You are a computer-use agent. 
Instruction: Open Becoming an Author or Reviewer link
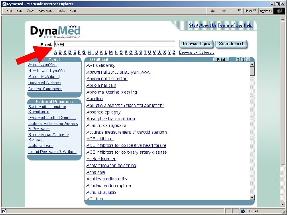click(49, 137)
